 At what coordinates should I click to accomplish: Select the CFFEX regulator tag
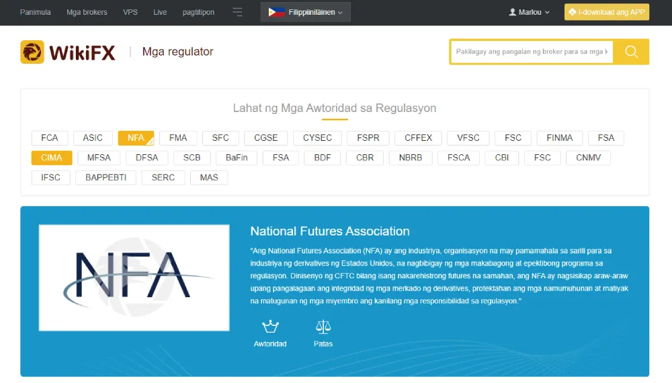(x=418, y=138)
